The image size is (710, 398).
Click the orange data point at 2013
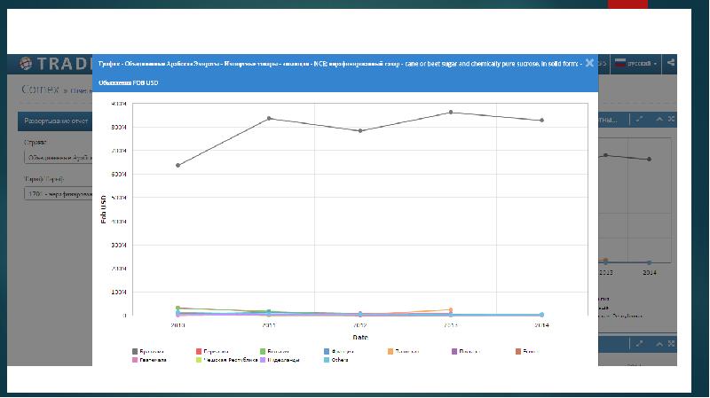click(x=451, y=310)
